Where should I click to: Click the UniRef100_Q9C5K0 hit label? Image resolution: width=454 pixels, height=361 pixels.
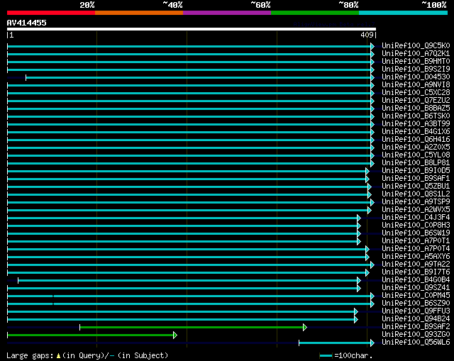point(416,45)
